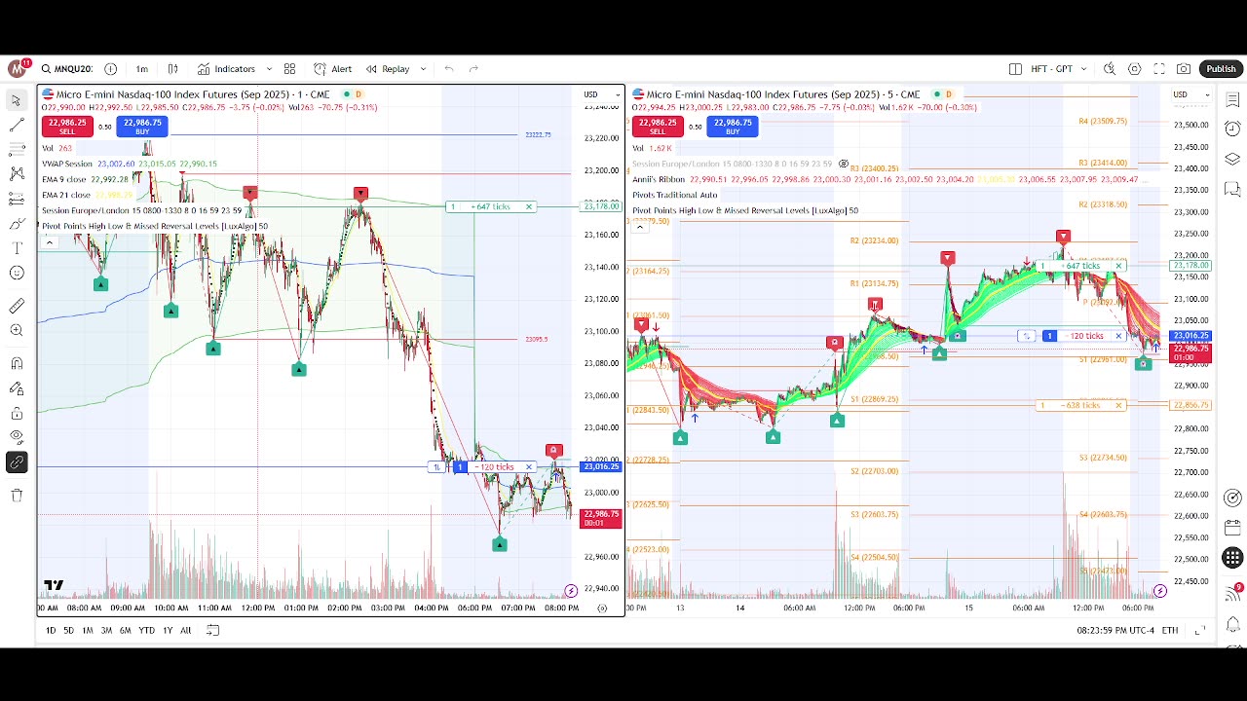Screen dimensions: 1247x701
Task: Select the YTD time range
Action: coord(146,630)
